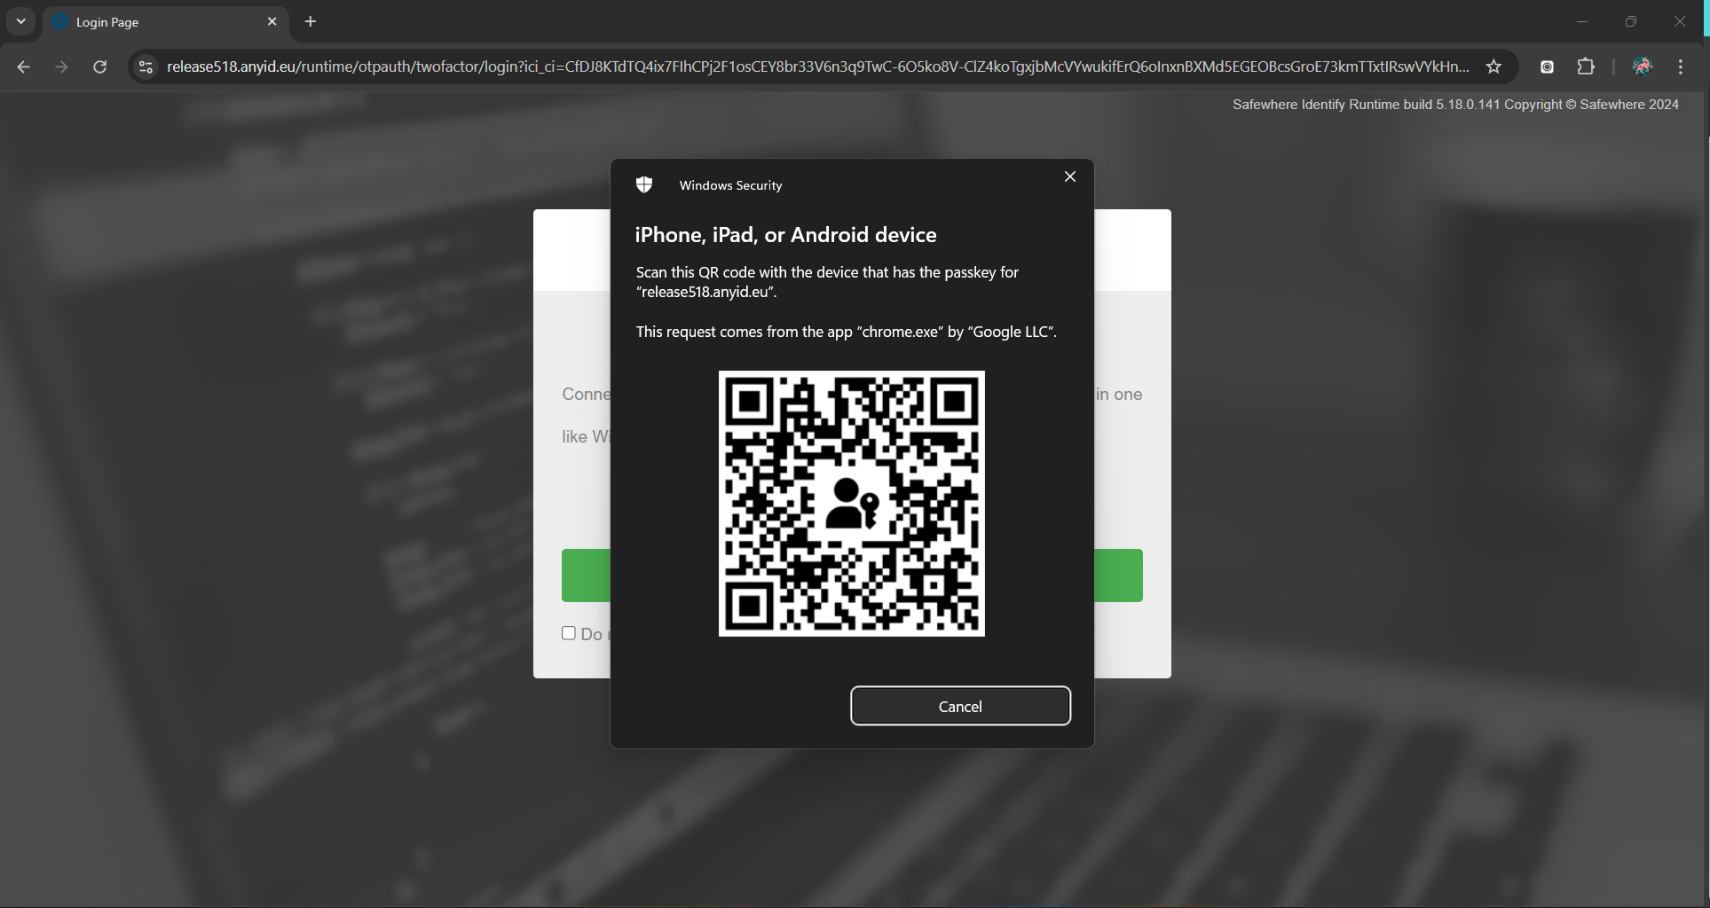Click the Safewhere Identify Runtime build text
1710x908 pixels.
(x=1455, y=105)
